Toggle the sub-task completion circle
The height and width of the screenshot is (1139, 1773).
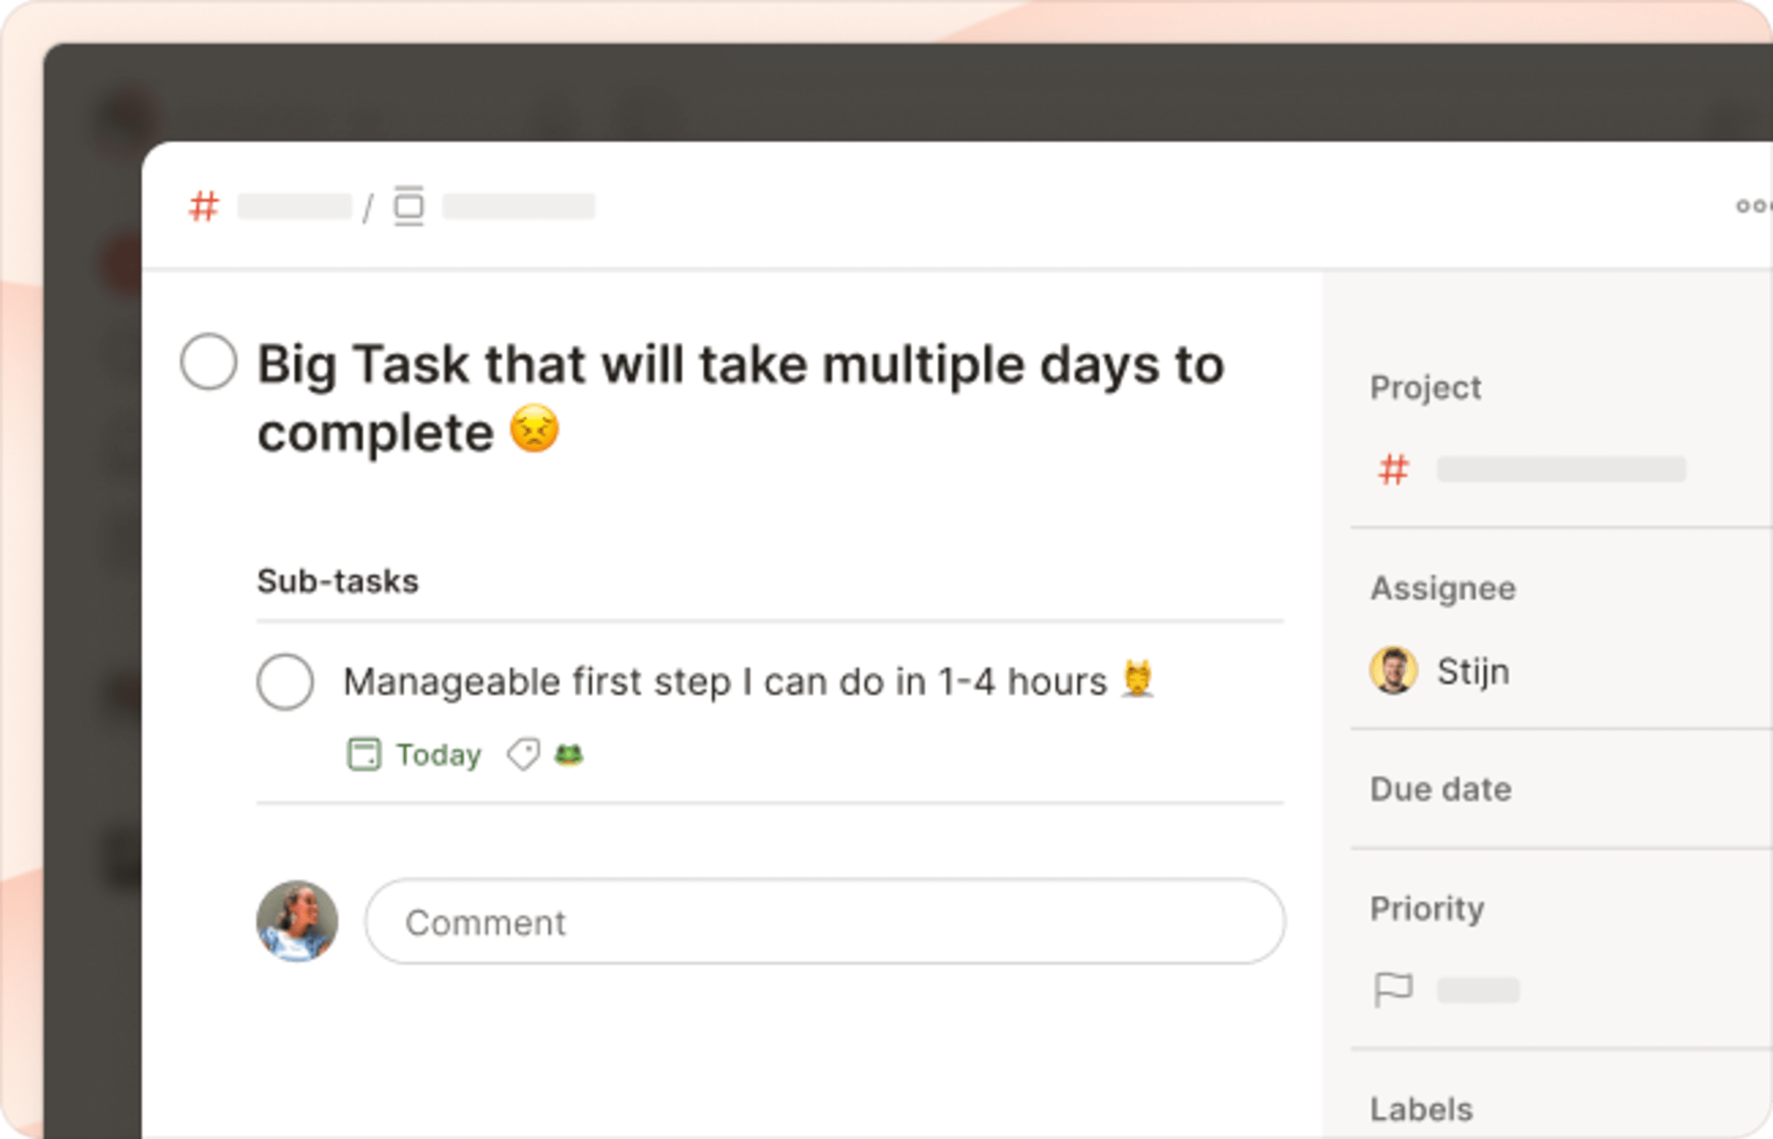[286, 678]
